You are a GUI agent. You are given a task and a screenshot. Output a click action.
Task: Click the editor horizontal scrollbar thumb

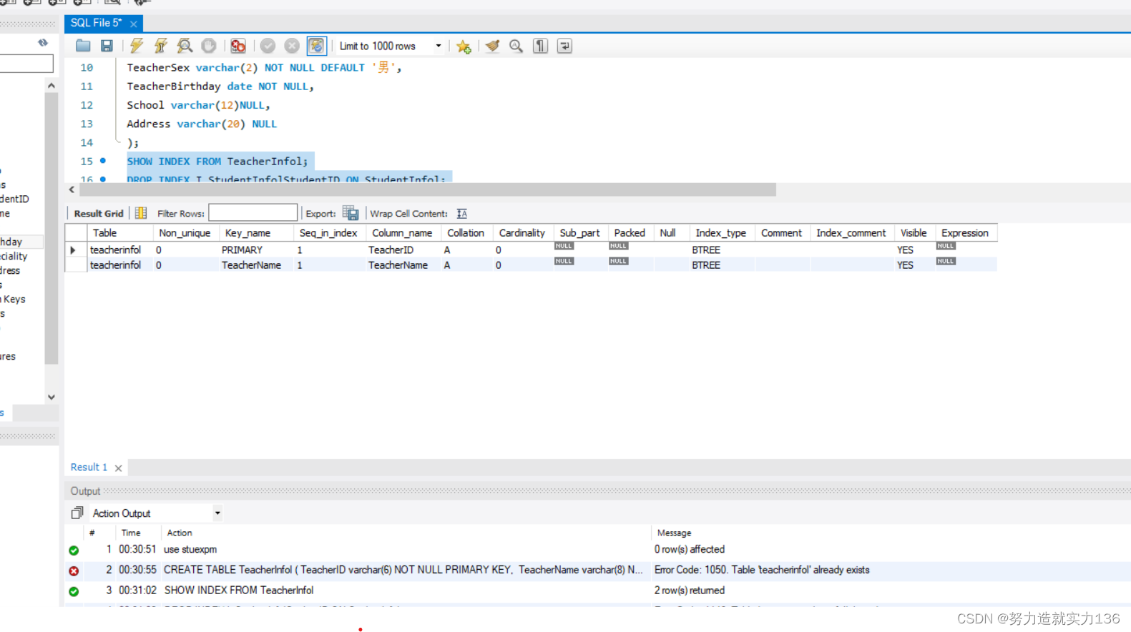click(x=428, y=189)
